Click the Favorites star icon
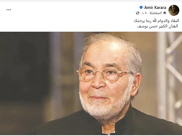 coord(165,13)
